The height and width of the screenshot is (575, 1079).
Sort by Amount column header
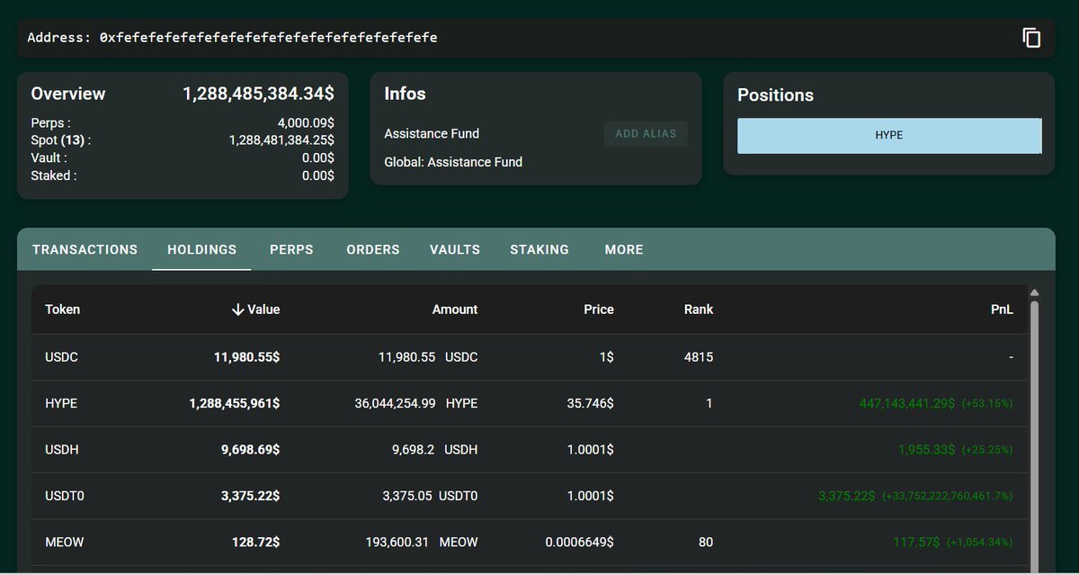[x=455, y=310]
